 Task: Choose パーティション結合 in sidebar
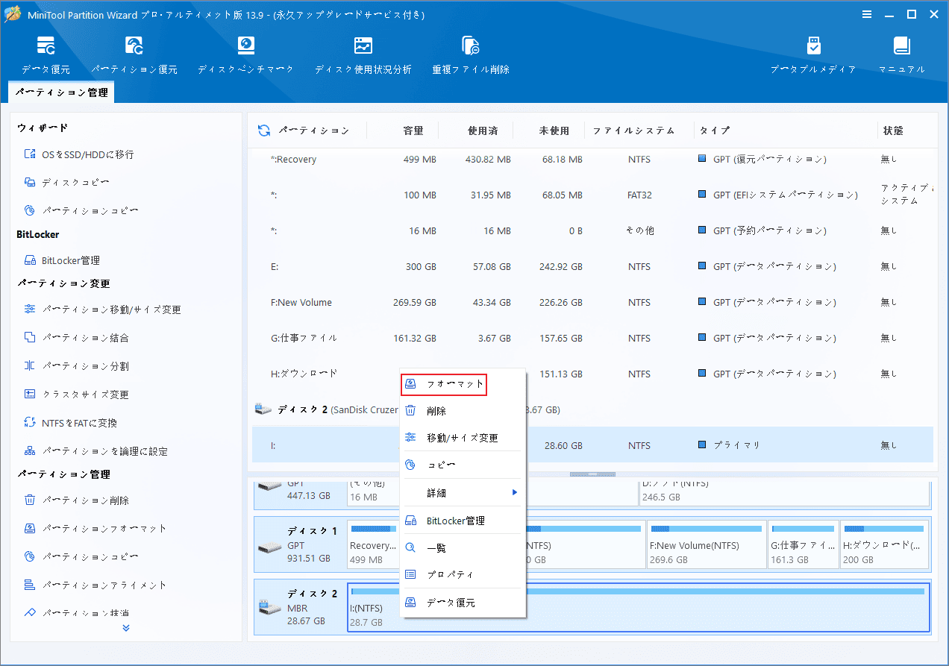click(x=77, y=338)
